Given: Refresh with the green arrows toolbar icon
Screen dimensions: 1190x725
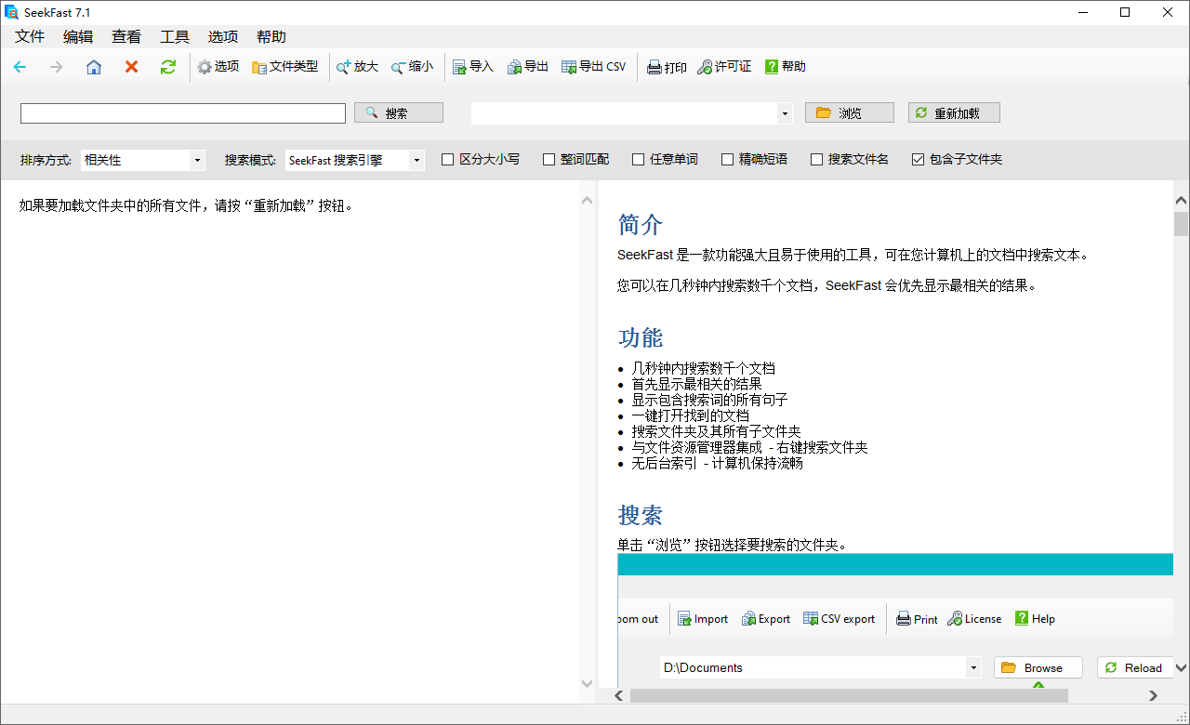Looking at the screenshot, I should tap(168, 67).
